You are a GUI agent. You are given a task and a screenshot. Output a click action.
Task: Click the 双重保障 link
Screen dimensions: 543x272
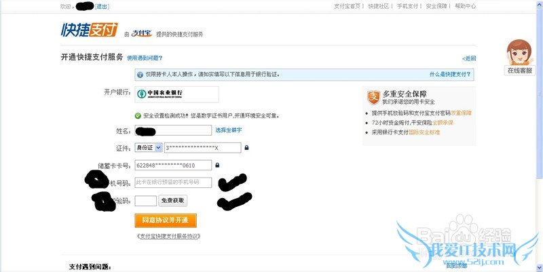pyautogui.click(x=461, y=113)
